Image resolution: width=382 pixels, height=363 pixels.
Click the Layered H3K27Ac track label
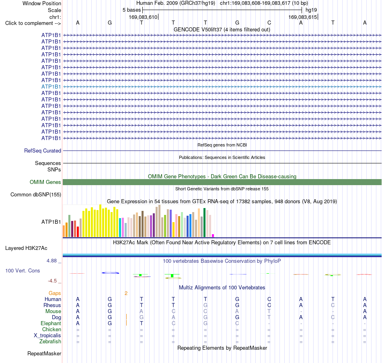(x=26, y=248)
